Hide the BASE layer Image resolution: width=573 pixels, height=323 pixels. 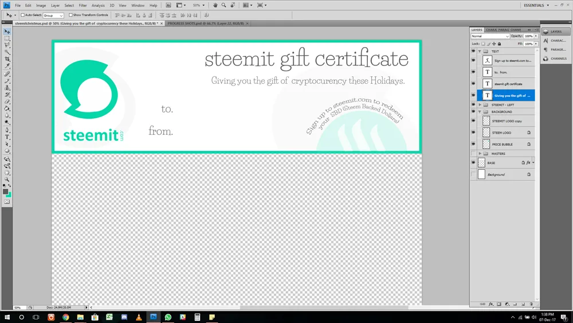(473, 163)
